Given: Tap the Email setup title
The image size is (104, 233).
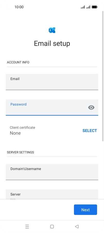Looking at the screenshot, I should click(52, 43).
